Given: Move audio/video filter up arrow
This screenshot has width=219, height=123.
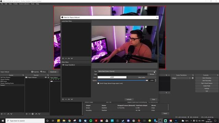Looking at the screenshot, I should [69, 58].
